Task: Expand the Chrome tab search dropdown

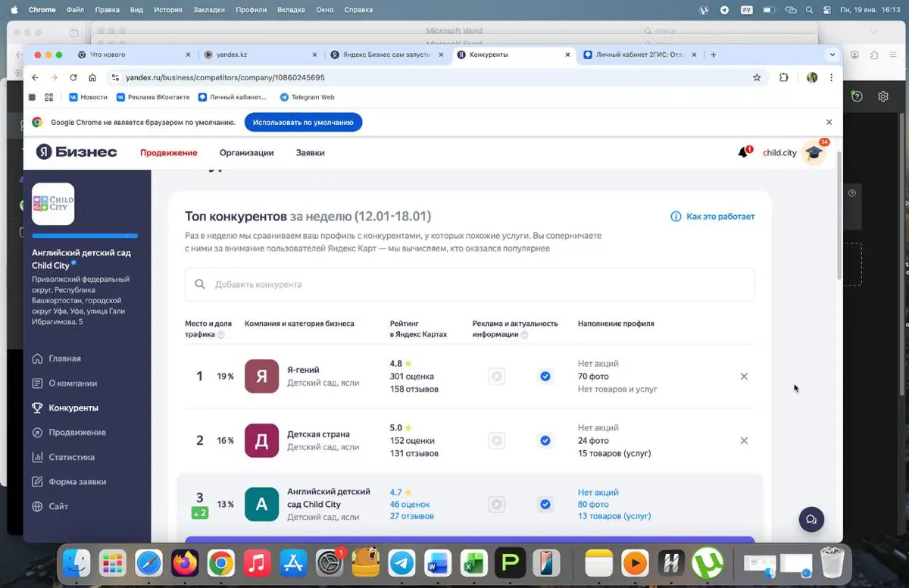Action: tap(832, 55)
